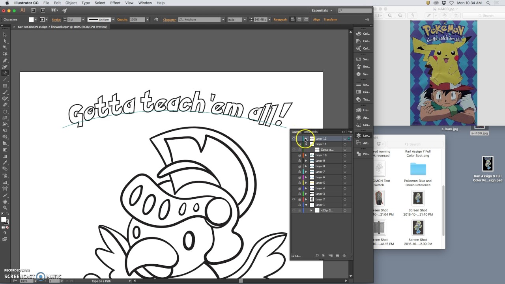This screenshot has width=505, height=284.
Task: Open the Brushes panel dock icon
Action: tap(363, 67)
